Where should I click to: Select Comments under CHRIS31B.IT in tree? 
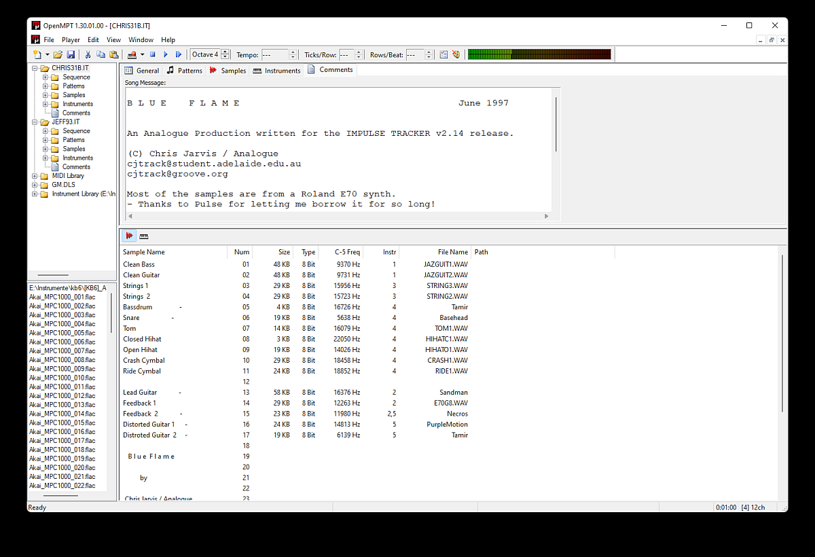[x=76, y=113]
